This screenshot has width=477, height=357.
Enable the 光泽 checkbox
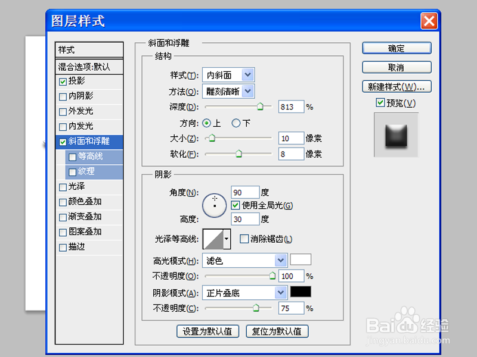point(63,187)
